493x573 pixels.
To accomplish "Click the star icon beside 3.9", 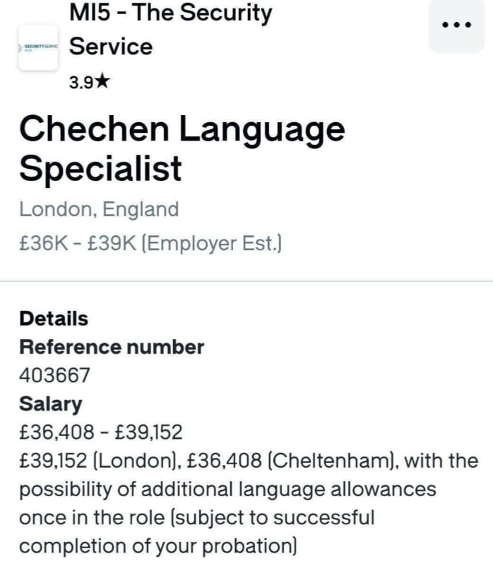I will tap(103, 83).
